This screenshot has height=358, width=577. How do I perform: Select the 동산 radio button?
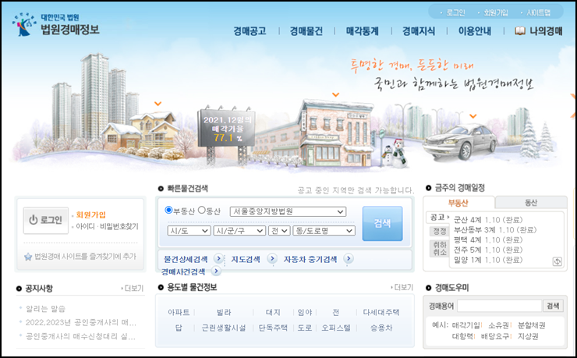click(x=201, y=210)
